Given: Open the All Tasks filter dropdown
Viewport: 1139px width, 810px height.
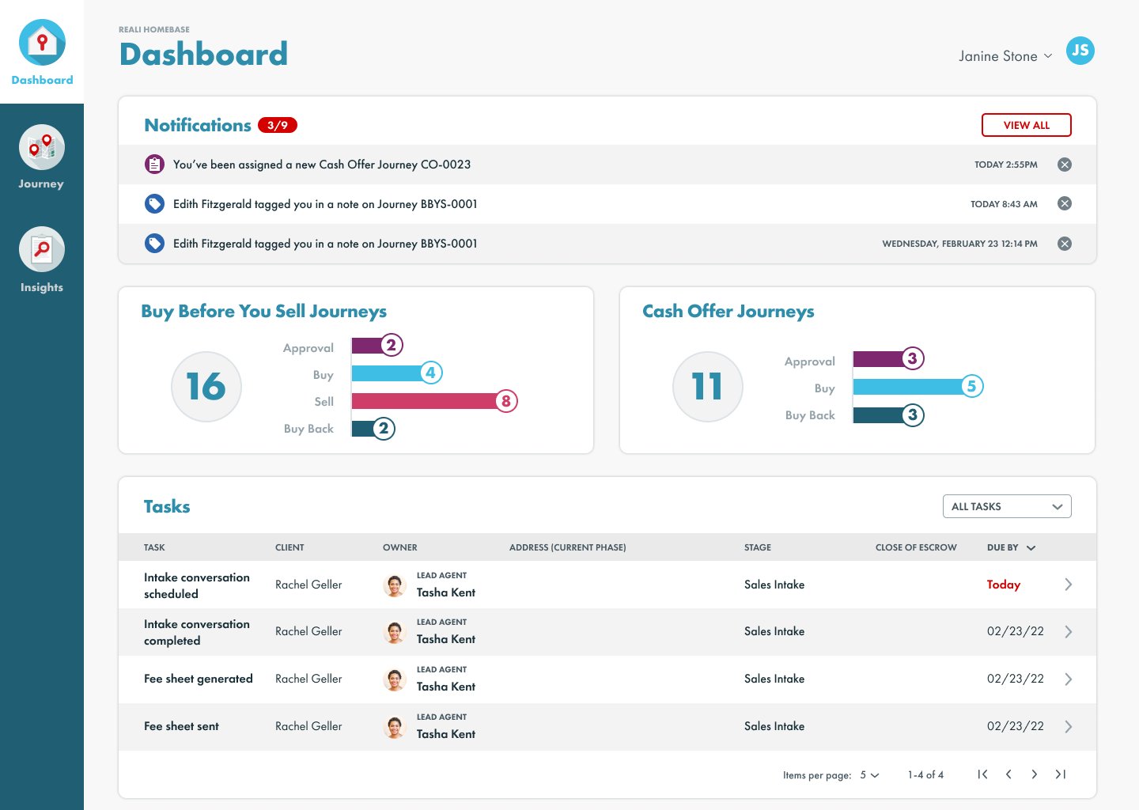Looking at the screenshot, I should 1006,506.
